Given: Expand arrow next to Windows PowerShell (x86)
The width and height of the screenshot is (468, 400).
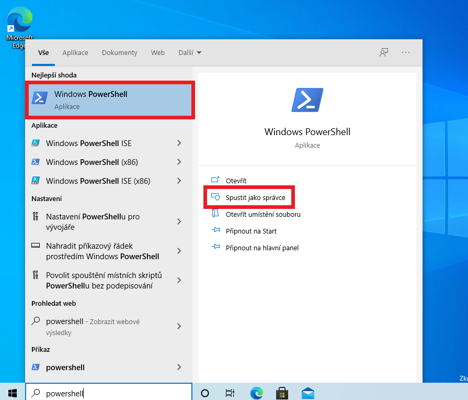Looking at the screenshot, I should [179, 162].
